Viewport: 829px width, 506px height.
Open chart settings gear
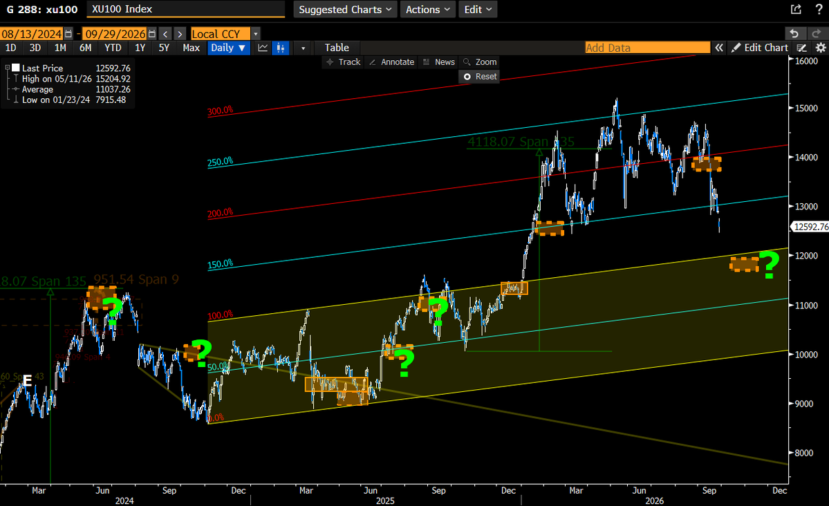(821, 48)
